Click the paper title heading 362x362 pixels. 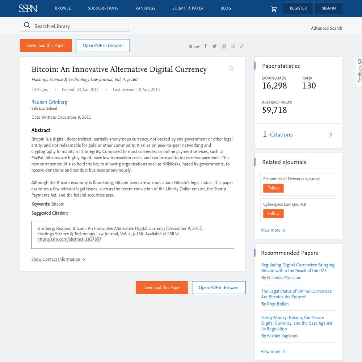(119, 69)
